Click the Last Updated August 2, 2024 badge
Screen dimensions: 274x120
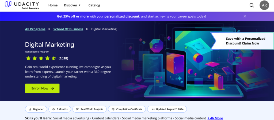point(167,109)
